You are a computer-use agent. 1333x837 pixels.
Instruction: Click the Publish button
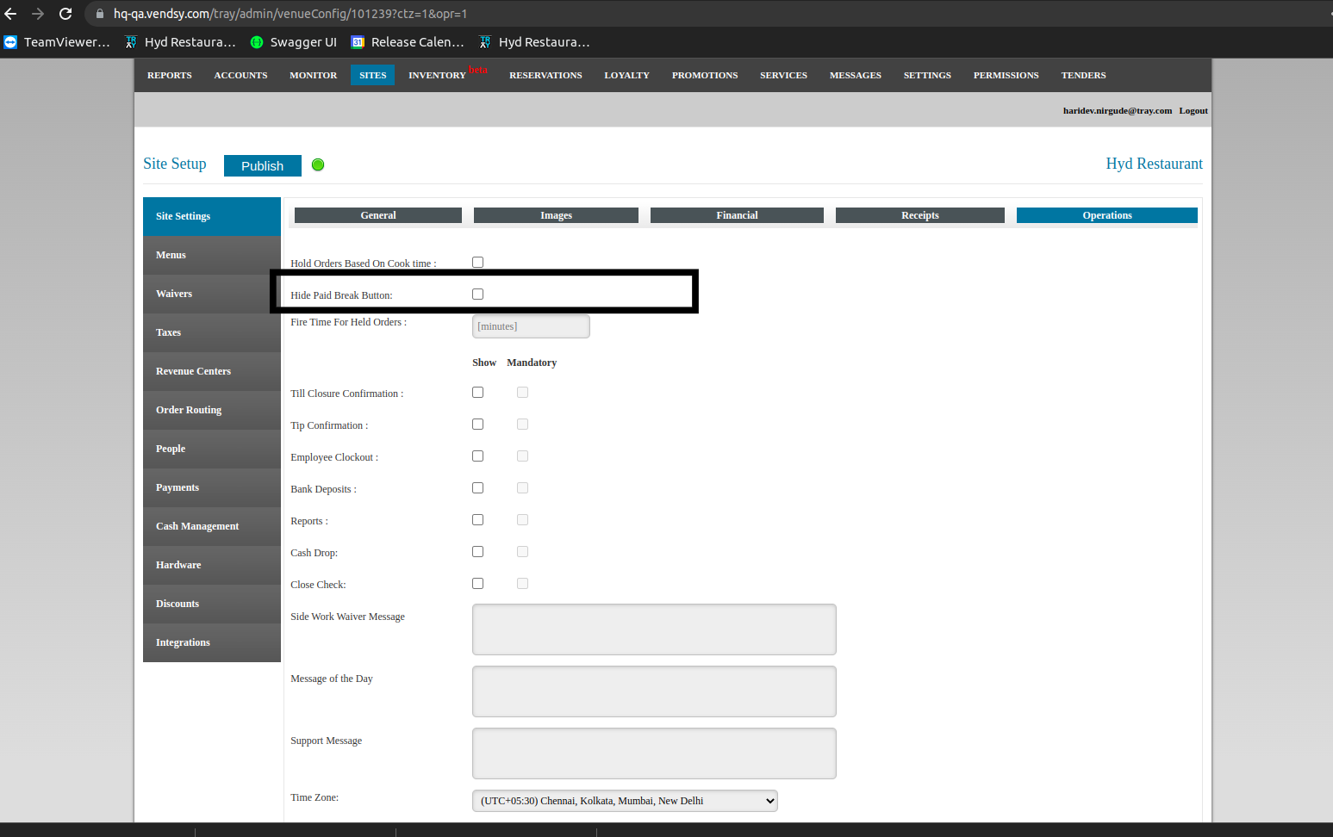[262, 166]
